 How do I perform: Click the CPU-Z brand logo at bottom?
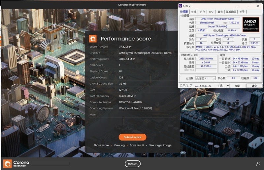[x=186, y=86]
